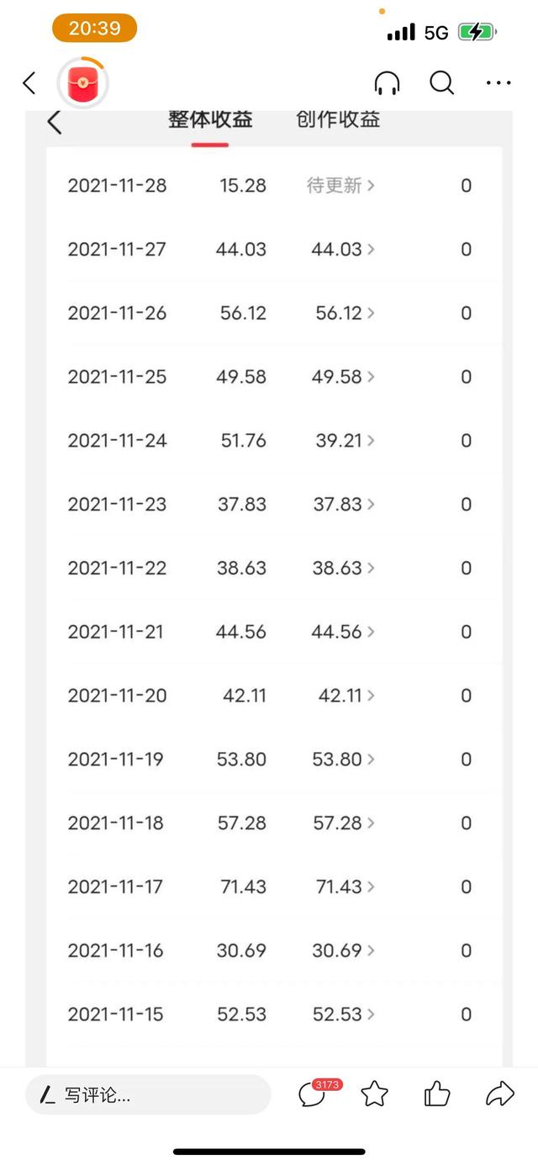The width and height of the screenshot is (538, 1165).
Task: Tap the 写评论 comment input field
Action: point(148,1094)
